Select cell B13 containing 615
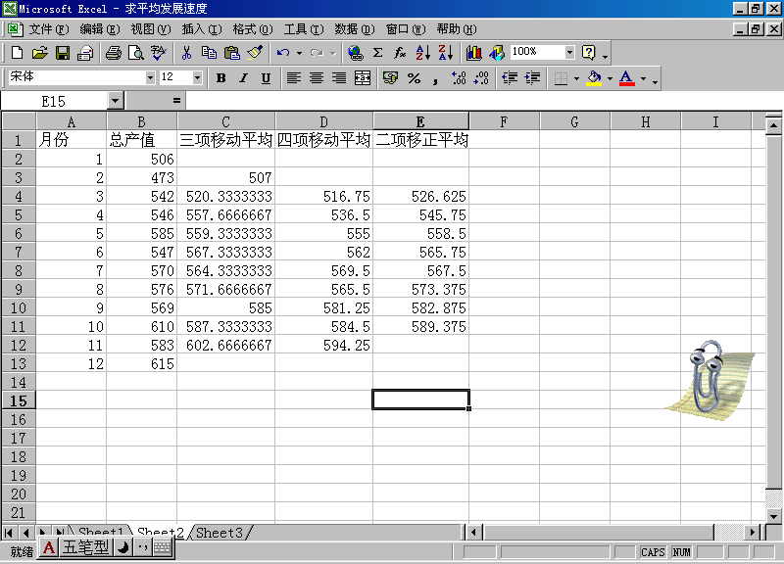This screenshot has height=564, width=784. [x=141, y=363]
